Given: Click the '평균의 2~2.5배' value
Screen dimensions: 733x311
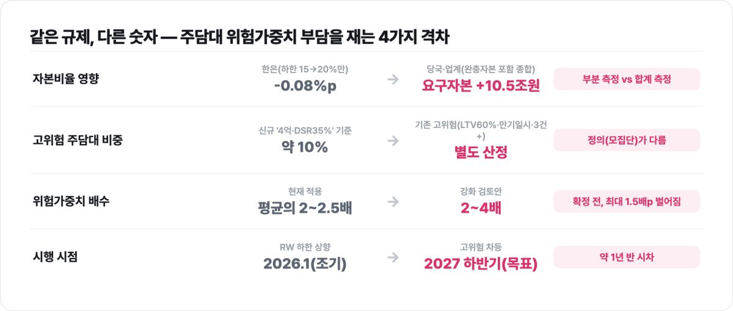Looking at the screenshot, I should (x=305, y=208).
